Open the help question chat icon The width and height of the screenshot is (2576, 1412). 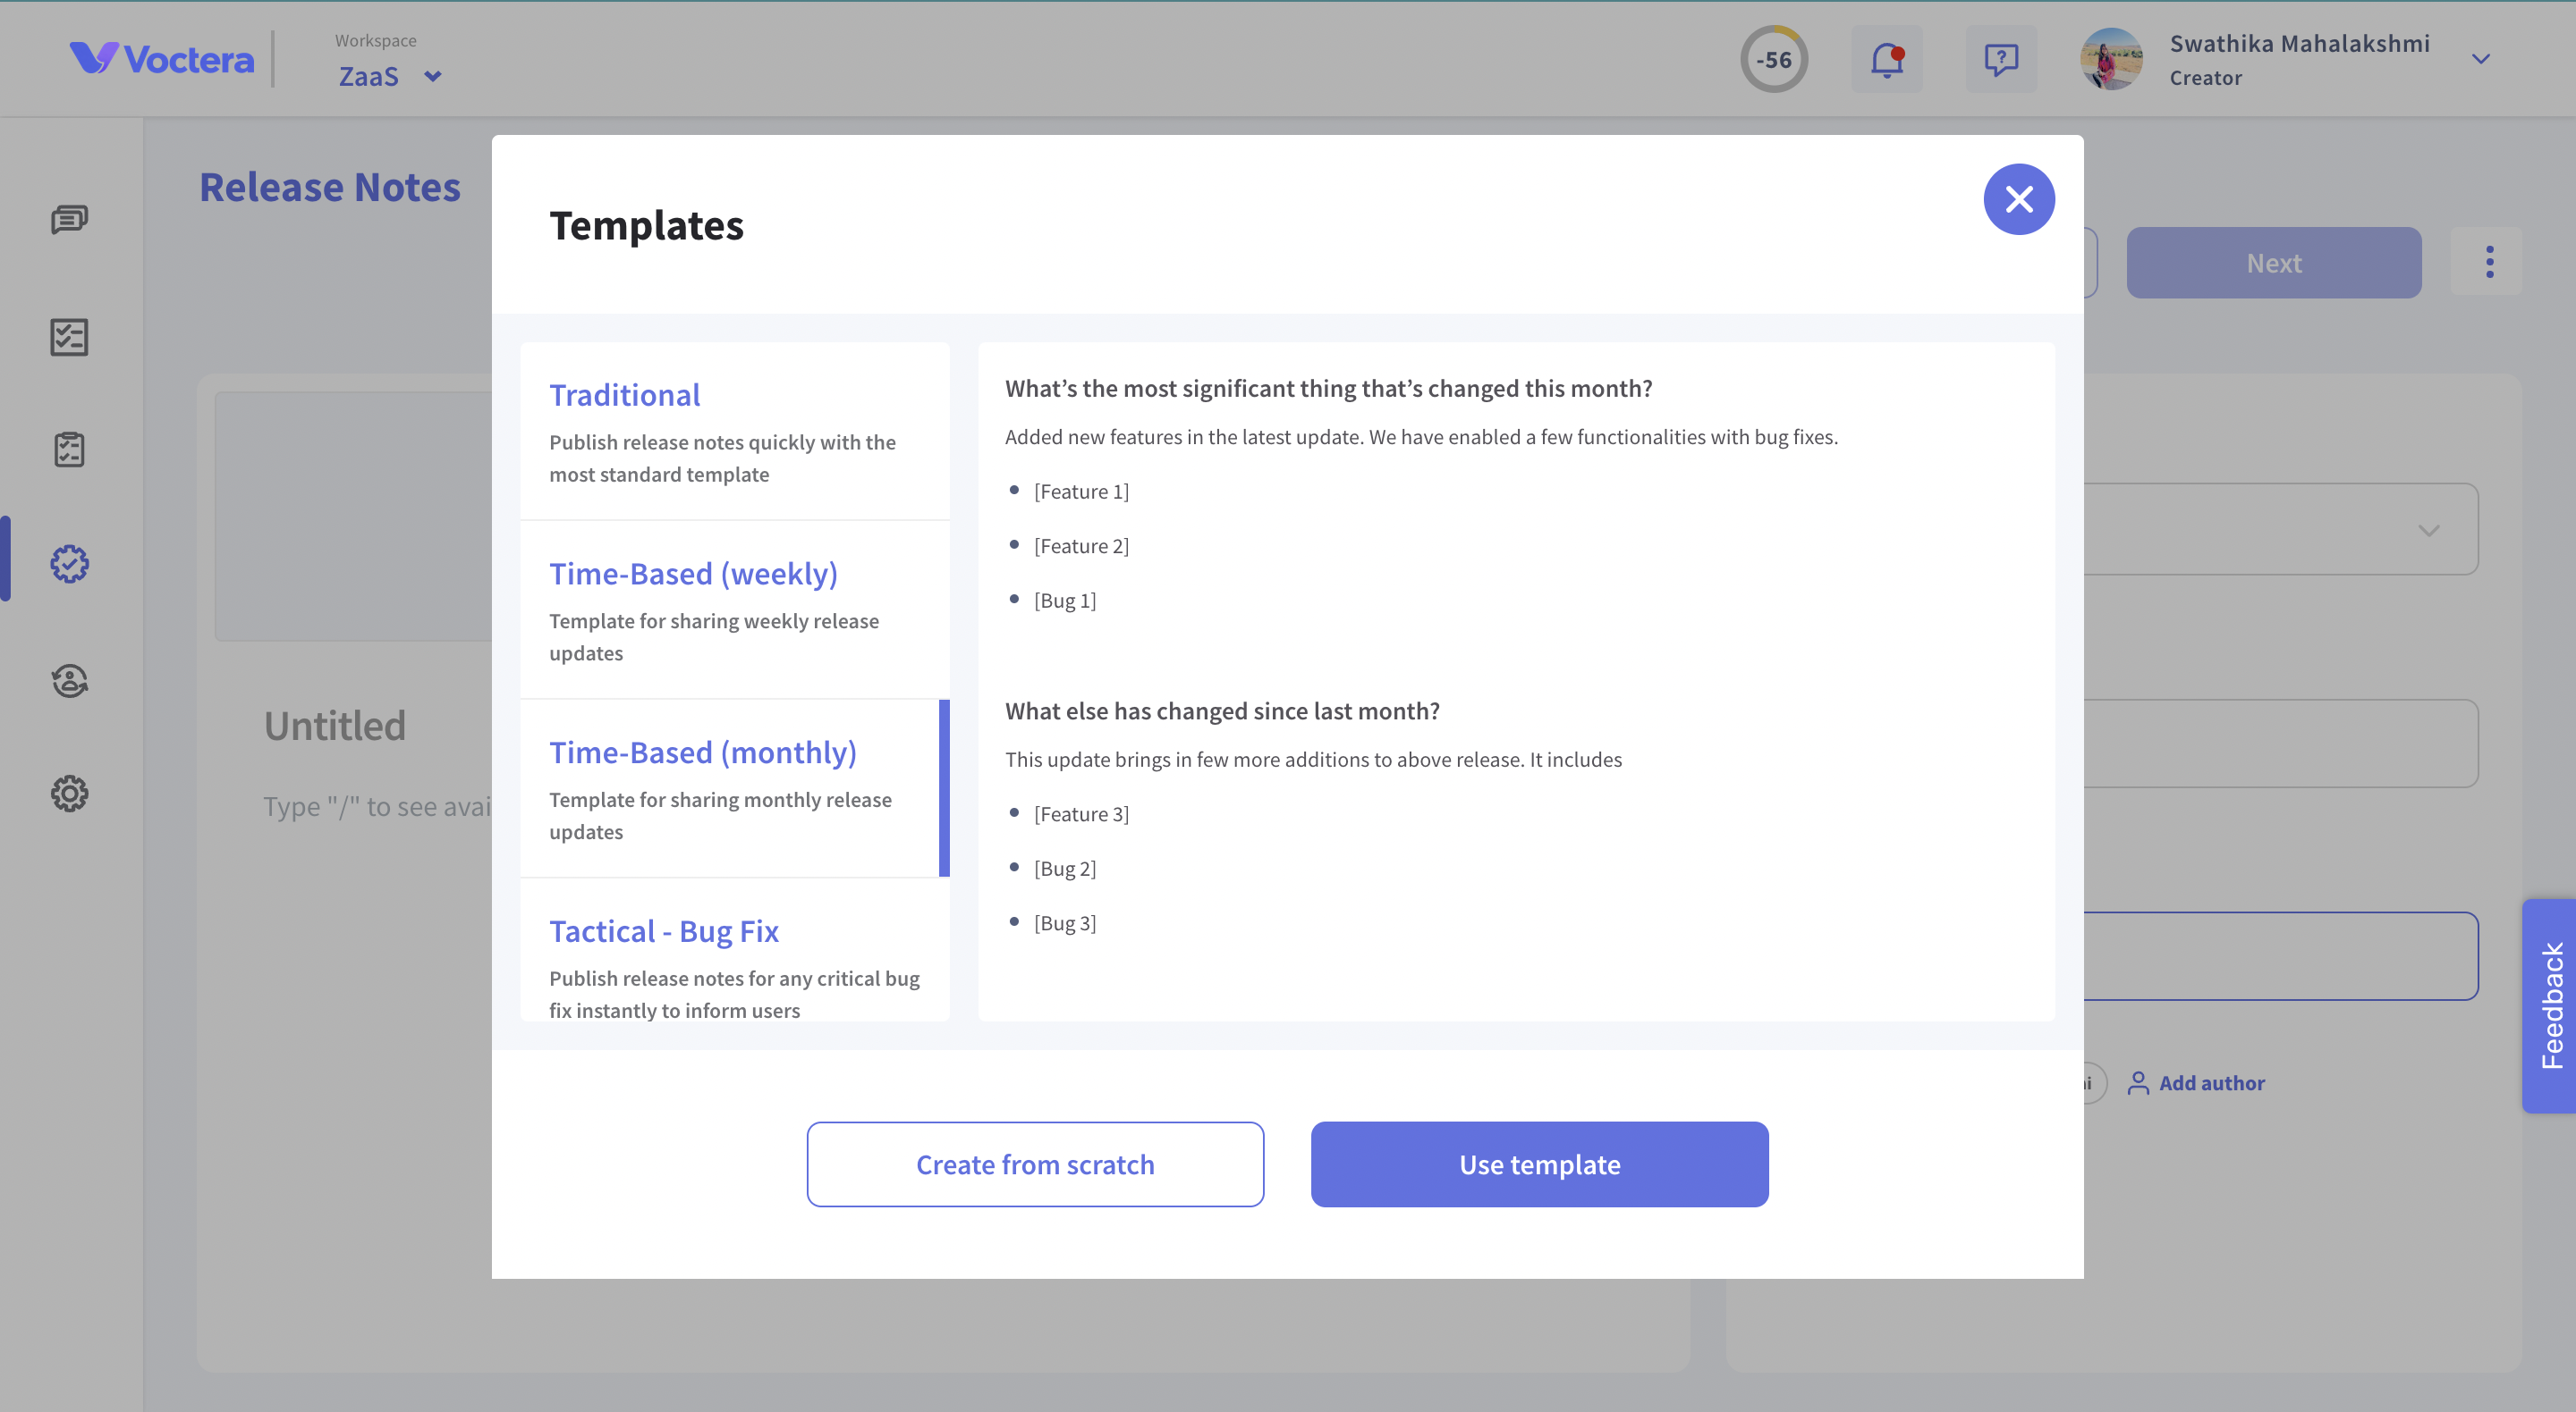[x=2000, y=60]
